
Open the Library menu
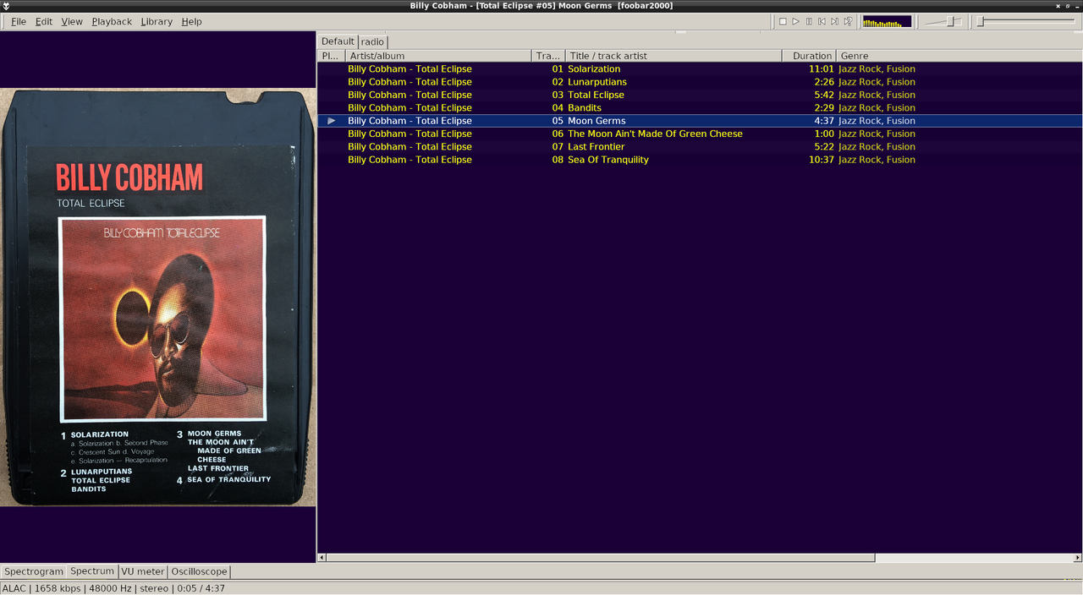(x=157, y=21)
